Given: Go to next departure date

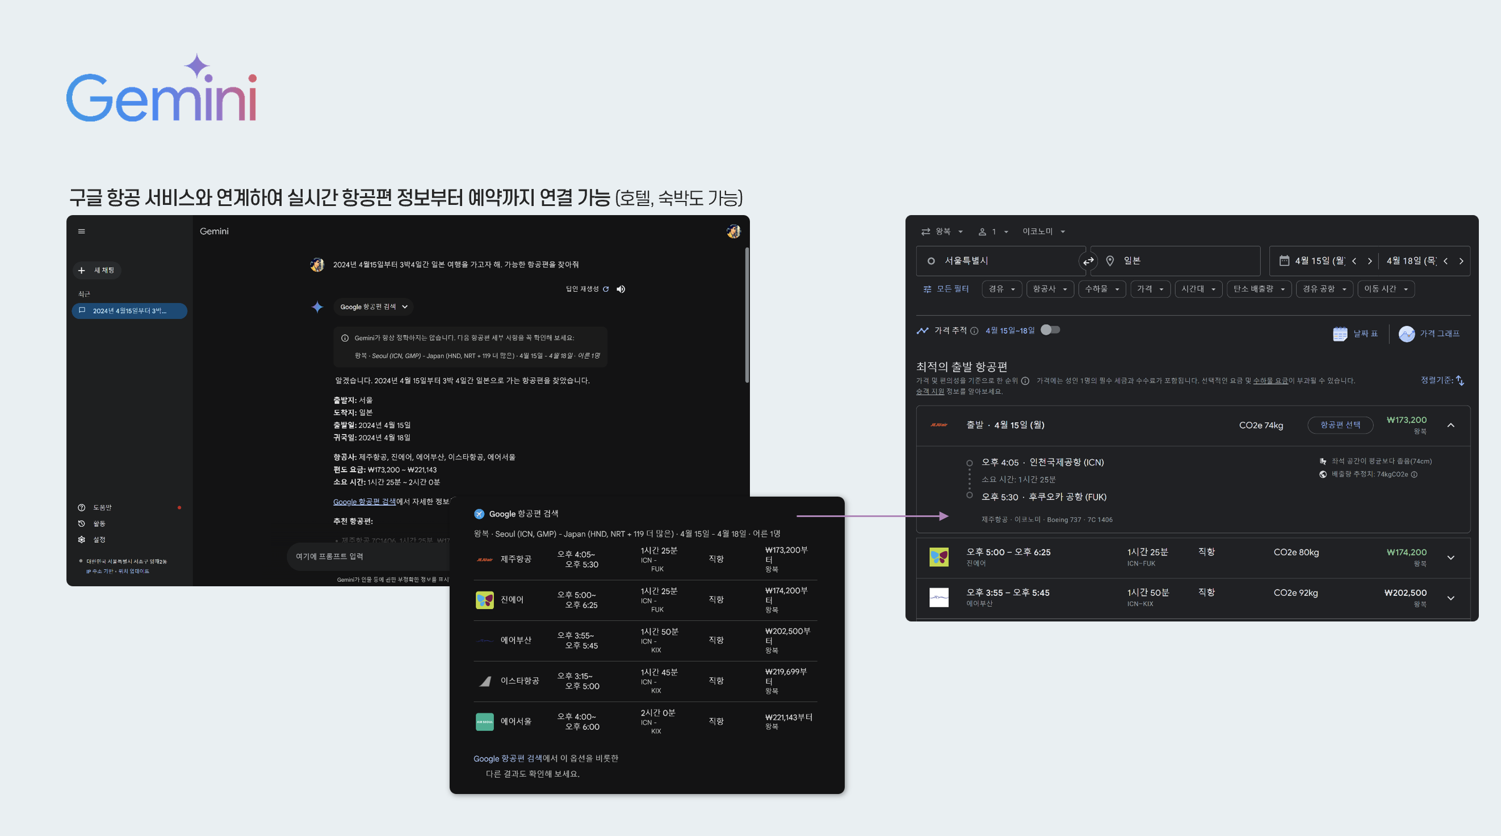Looking at the screenshot, I should point(1369,261).
